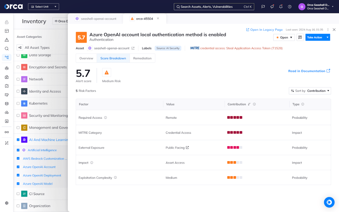Viewport: 339px width, 212px height.
Task: Open the Select Unit dropdown
Action: pyautogui.click(x=43, y=7)
